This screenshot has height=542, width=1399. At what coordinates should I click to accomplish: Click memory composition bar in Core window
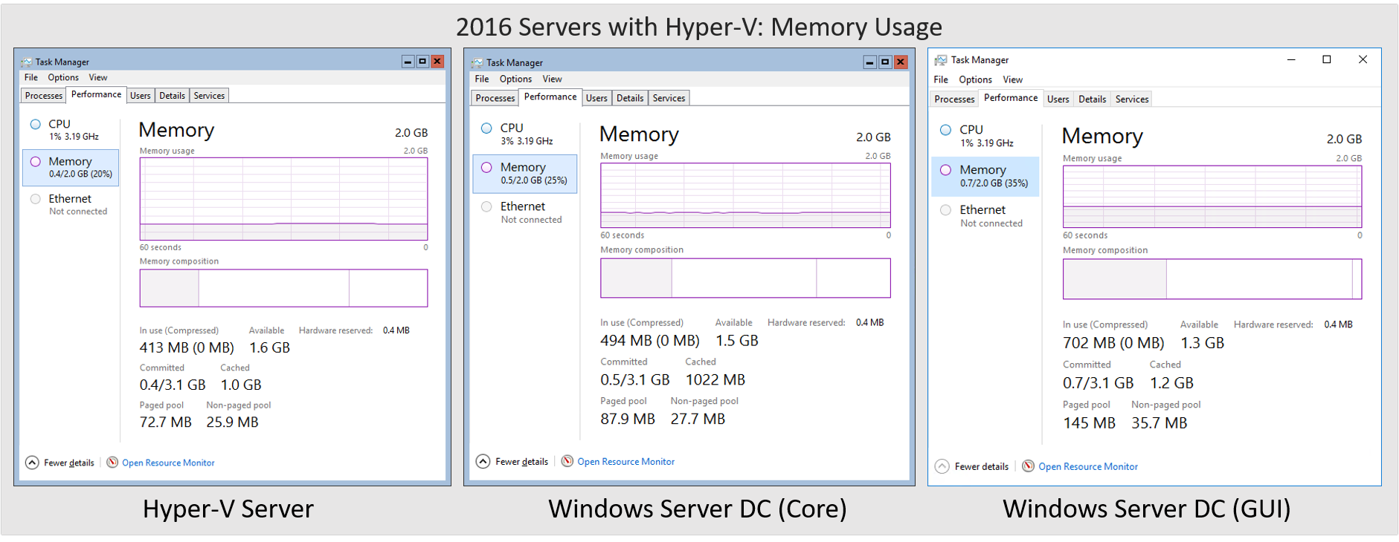(745, 278)
